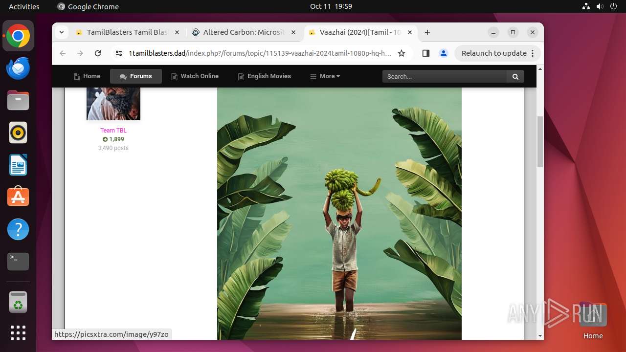Open the Google Chrome app menu in top bar

[88, 6]
